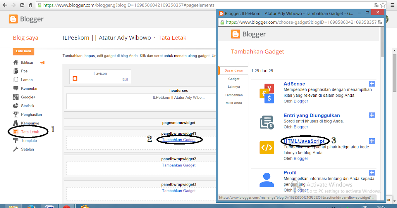Screen dimensions: 397x208
Task: Add Entri yang Diunggulkan with plus button
Action: pyautogui.click(x=372, y=115)
